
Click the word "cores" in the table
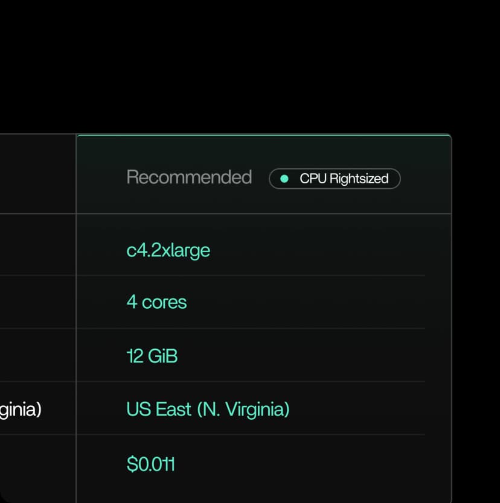coord(164,302)
